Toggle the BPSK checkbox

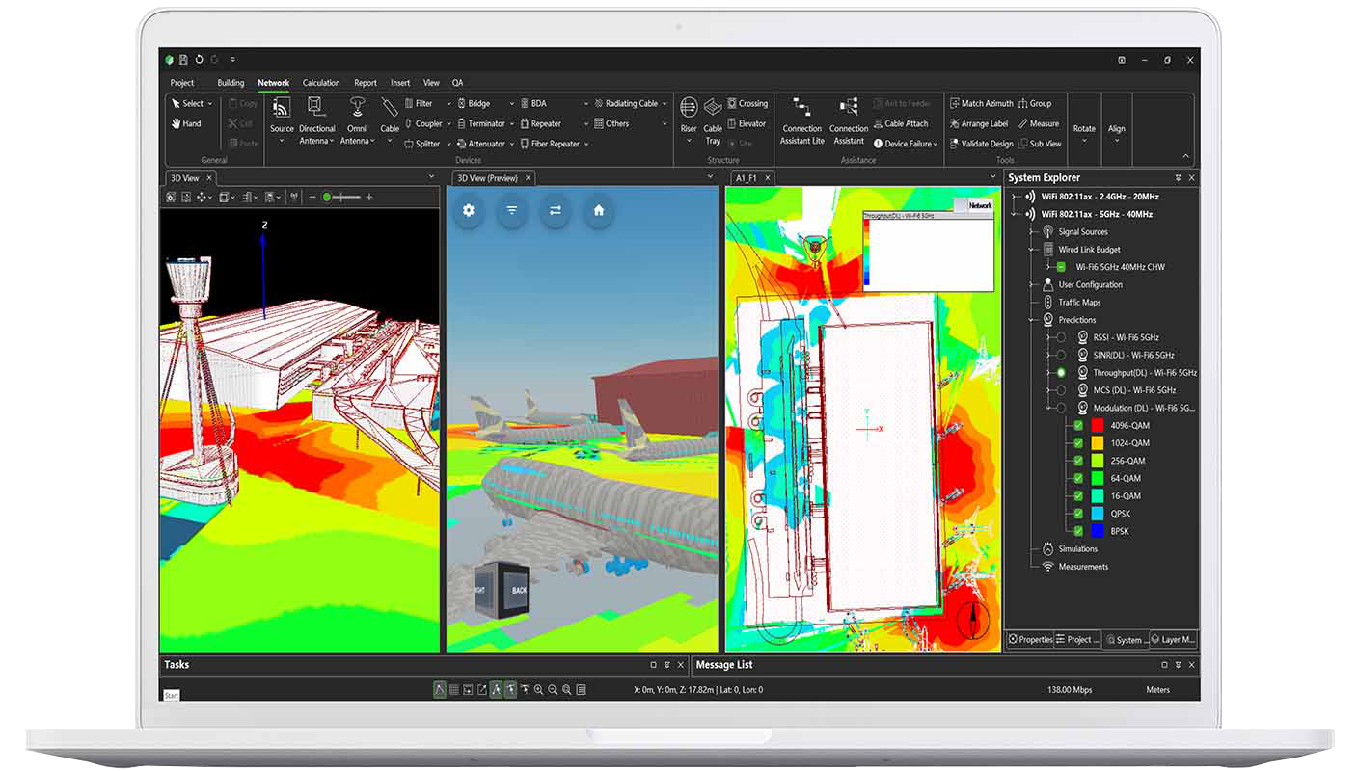(1078, 531)
